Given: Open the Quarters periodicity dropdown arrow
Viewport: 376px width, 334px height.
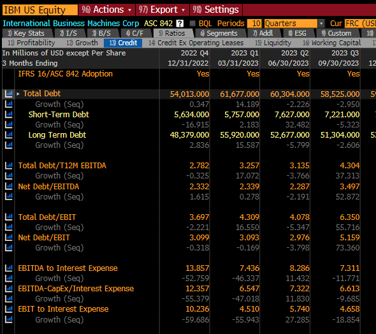Looking at the screenshot, I should point(321,24).
